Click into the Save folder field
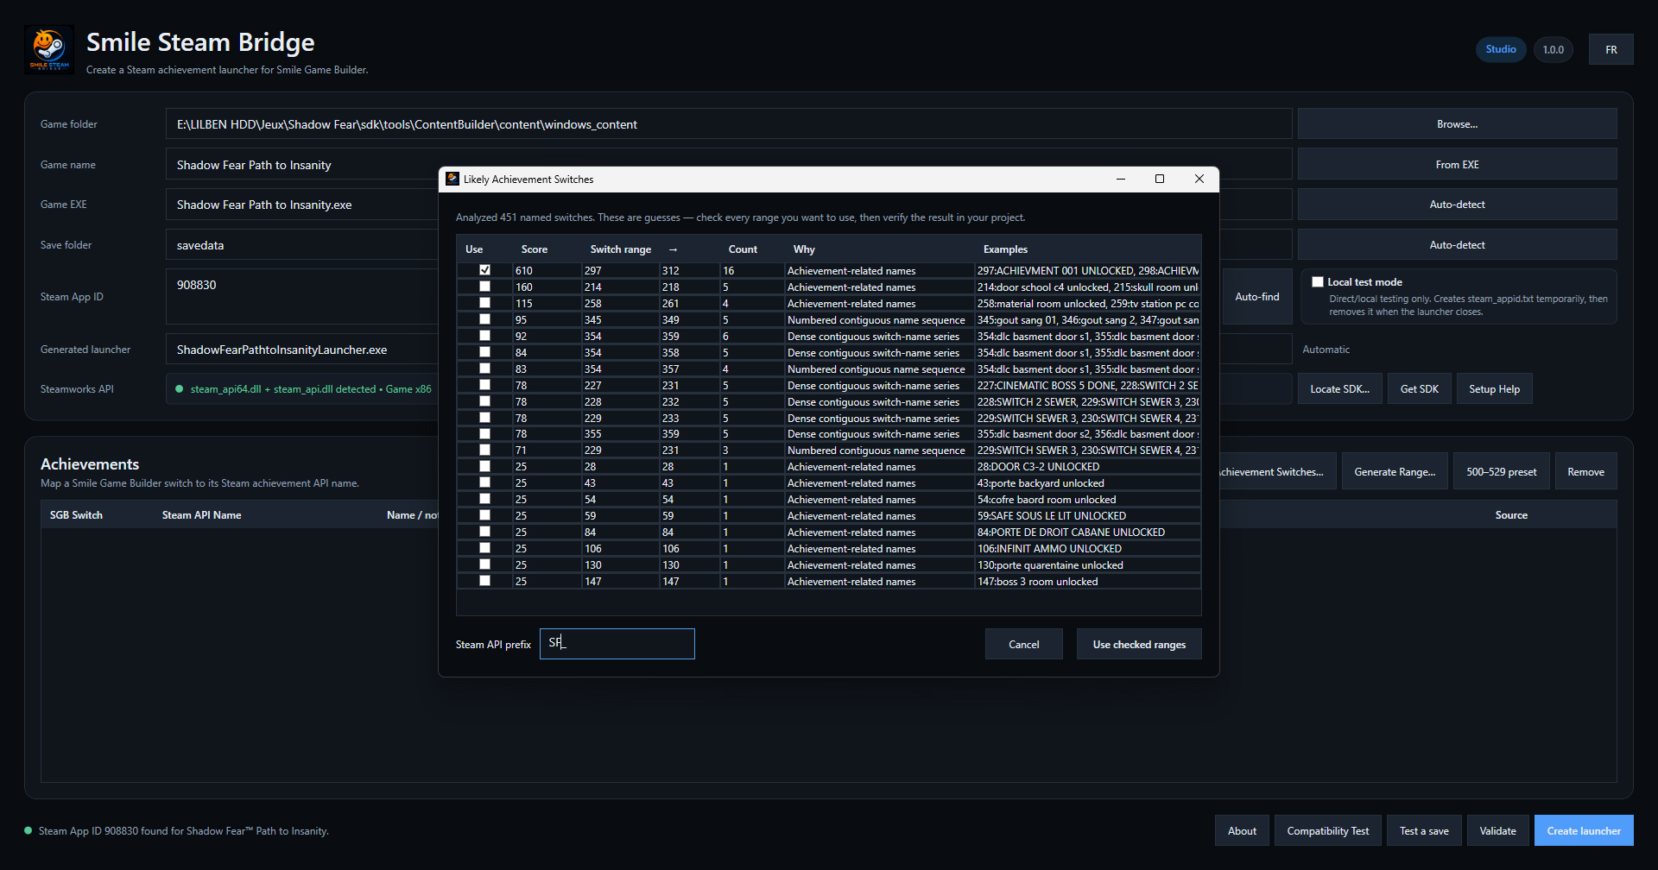The image size is (1658, 870). [x=302, y=245]
